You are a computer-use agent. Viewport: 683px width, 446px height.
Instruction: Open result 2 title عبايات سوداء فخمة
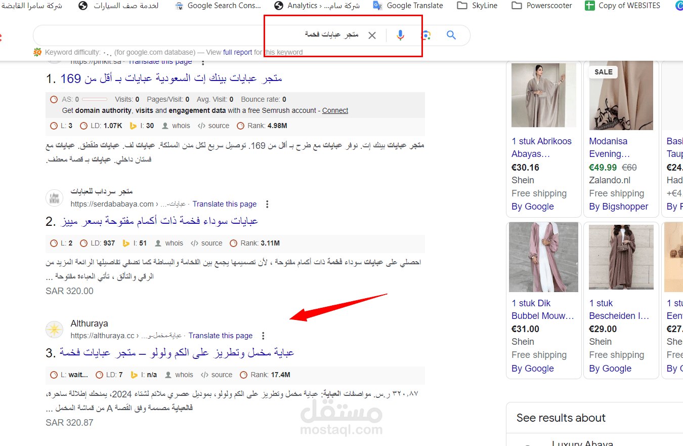[x=159, y=221]
